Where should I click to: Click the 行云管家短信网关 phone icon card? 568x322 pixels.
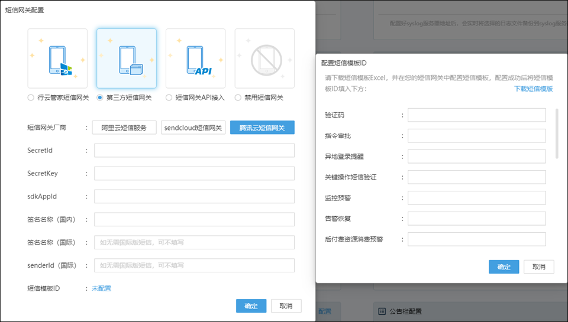coord(57,58)
